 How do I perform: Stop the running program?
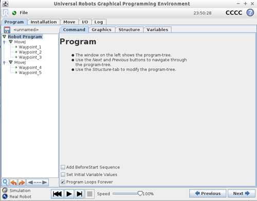coord(89,194)
